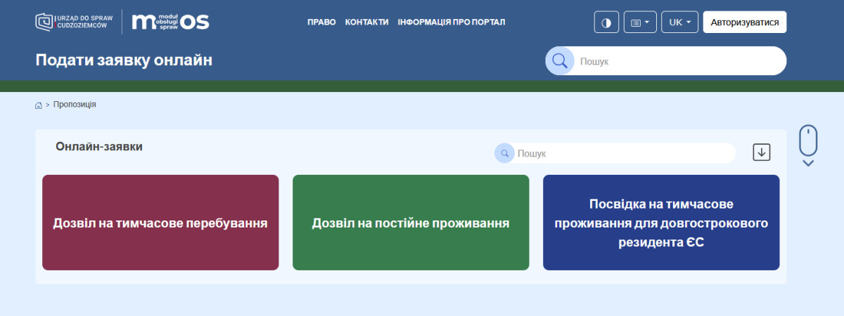Click the Онлайн-заявки heading text
This screenshot has width=844, height=316.
tap(99, 147)
